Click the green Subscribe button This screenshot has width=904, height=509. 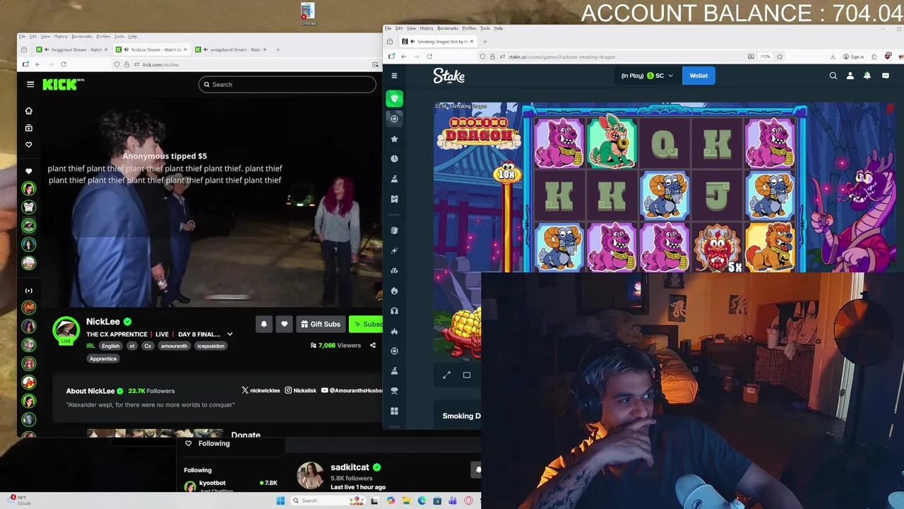click(x=367, y=324)
